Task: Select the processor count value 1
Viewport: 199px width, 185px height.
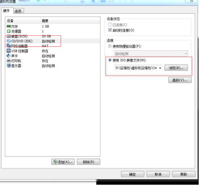Action: (x=43, y=31)
